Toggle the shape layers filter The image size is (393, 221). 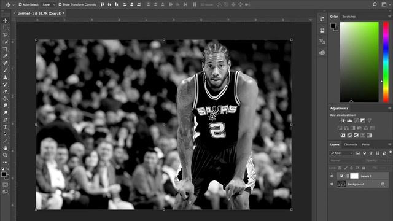(378, 153)
